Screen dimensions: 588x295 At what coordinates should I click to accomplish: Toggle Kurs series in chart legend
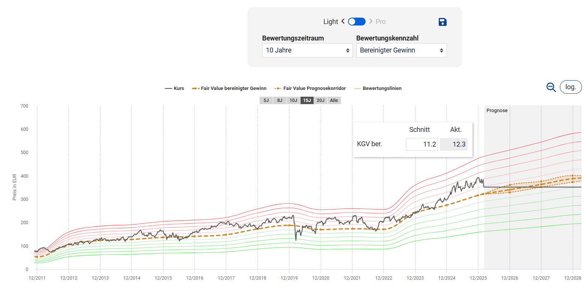click(174, 88)
